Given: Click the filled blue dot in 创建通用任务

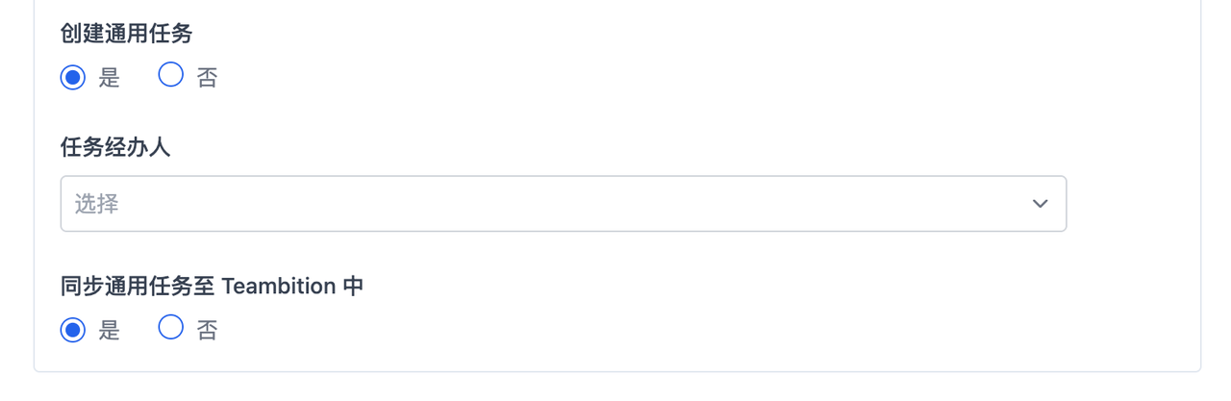Looking at the screenshot, I should [x=73, y=77].
